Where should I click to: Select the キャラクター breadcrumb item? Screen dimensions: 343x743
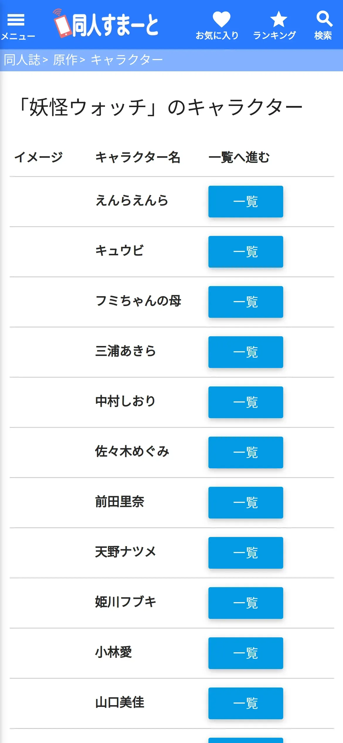point(127,60)
